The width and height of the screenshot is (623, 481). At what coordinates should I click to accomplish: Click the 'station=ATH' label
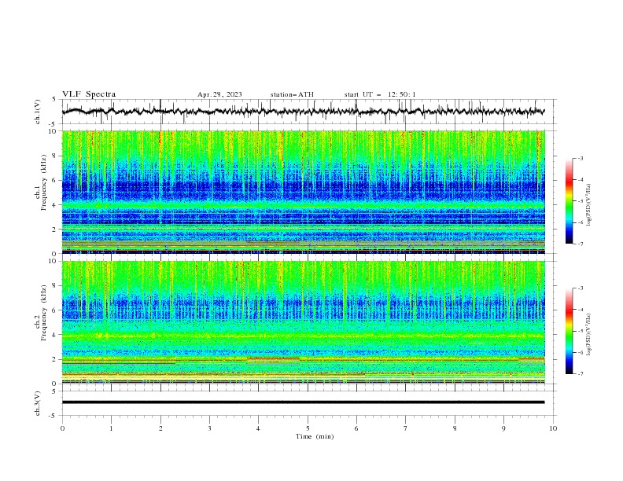pyautogui.click(x=292, y=94)
